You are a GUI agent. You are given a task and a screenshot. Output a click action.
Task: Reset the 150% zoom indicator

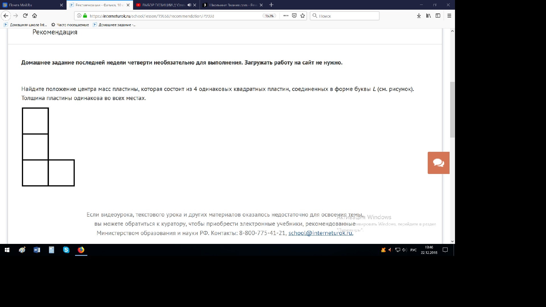click(x=269, y=16)
